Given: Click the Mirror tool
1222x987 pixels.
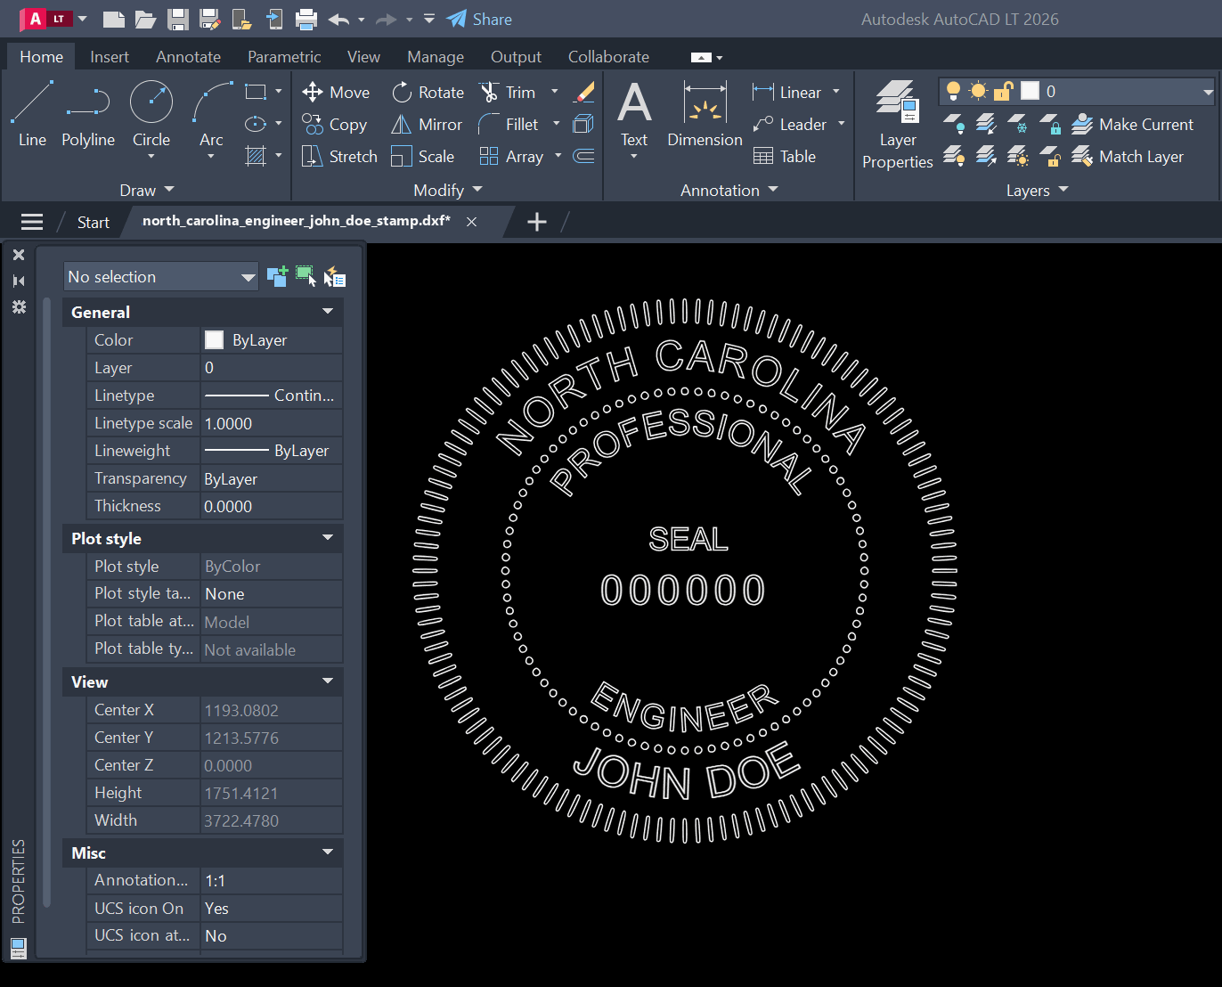Looking at the screenshot, I should click(x=427, y=125).
